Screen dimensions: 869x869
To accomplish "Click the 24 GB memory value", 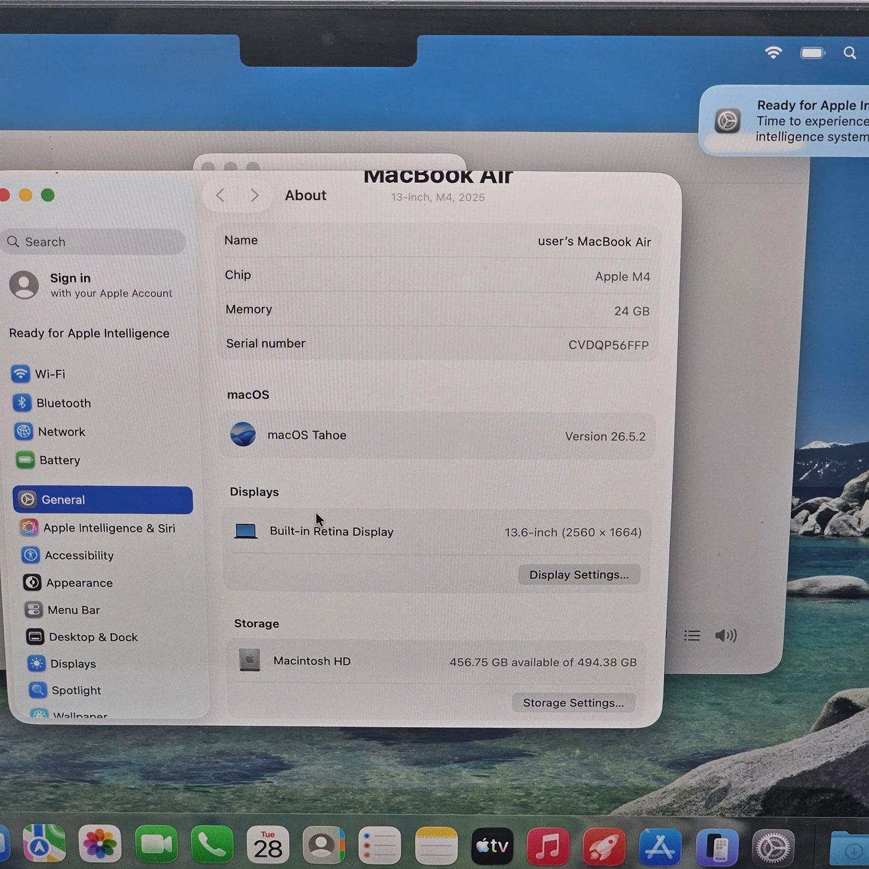I will tap(631, 311).
